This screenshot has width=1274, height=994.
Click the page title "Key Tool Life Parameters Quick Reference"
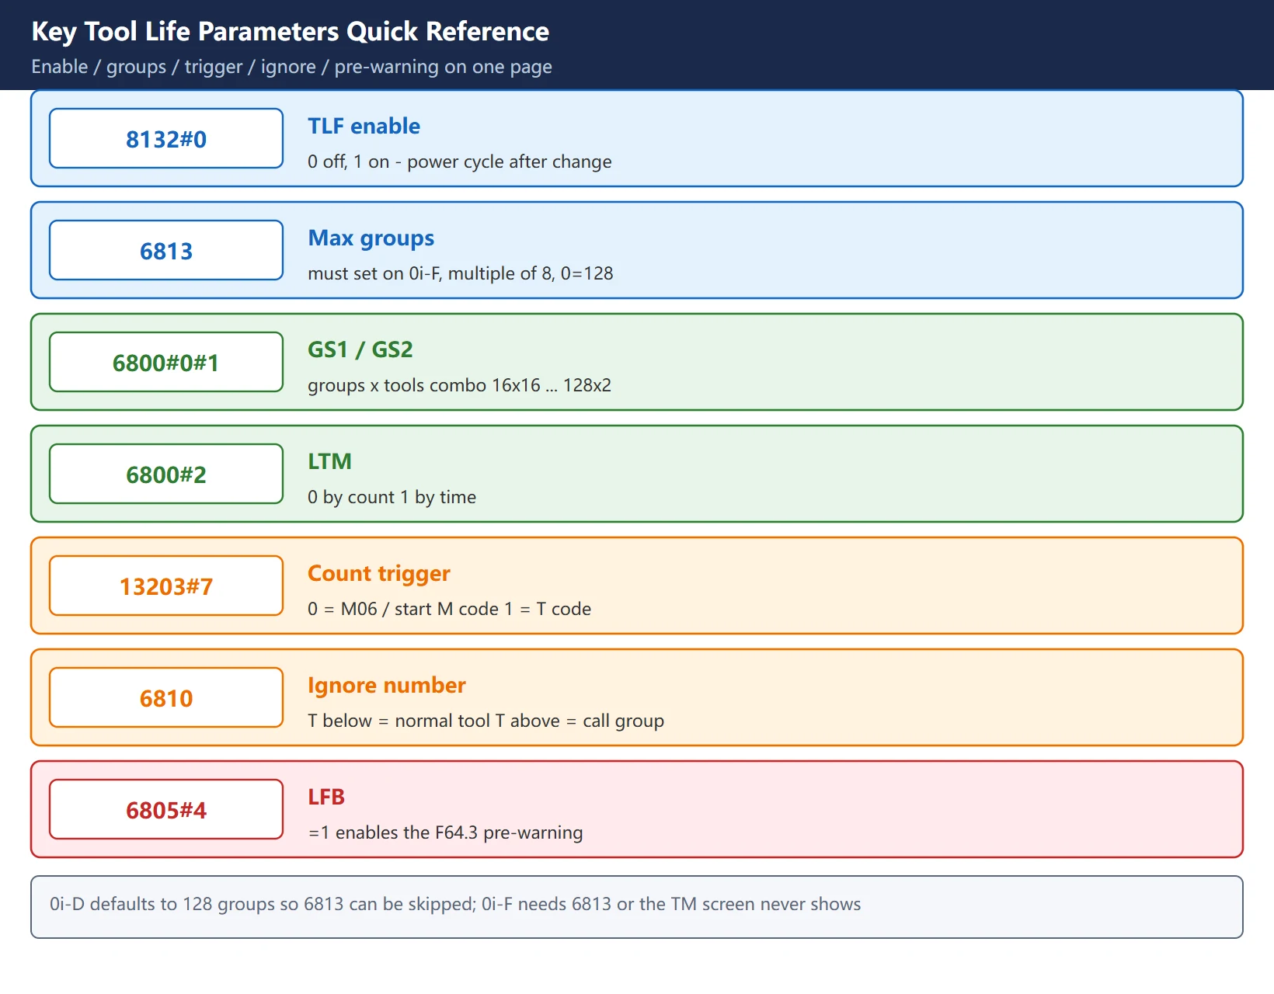[290, 32]
